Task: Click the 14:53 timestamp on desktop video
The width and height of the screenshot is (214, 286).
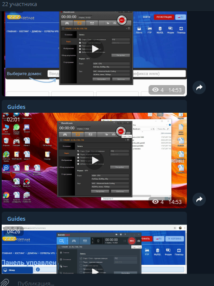Action: 175,202
